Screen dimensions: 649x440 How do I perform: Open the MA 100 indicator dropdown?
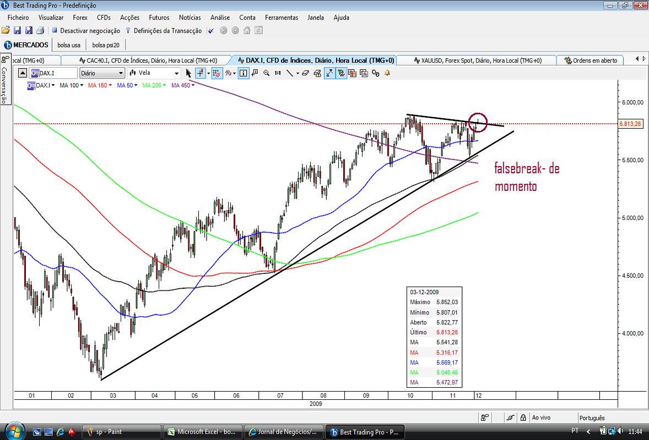click(x=71, y=85)
